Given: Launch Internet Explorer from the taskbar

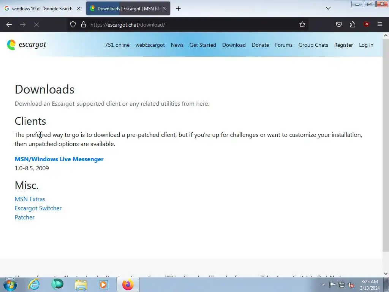Looking at the screenshot, I should click(34, 284).
